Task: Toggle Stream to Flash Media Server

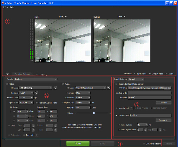Action: [x=116, y=84]
